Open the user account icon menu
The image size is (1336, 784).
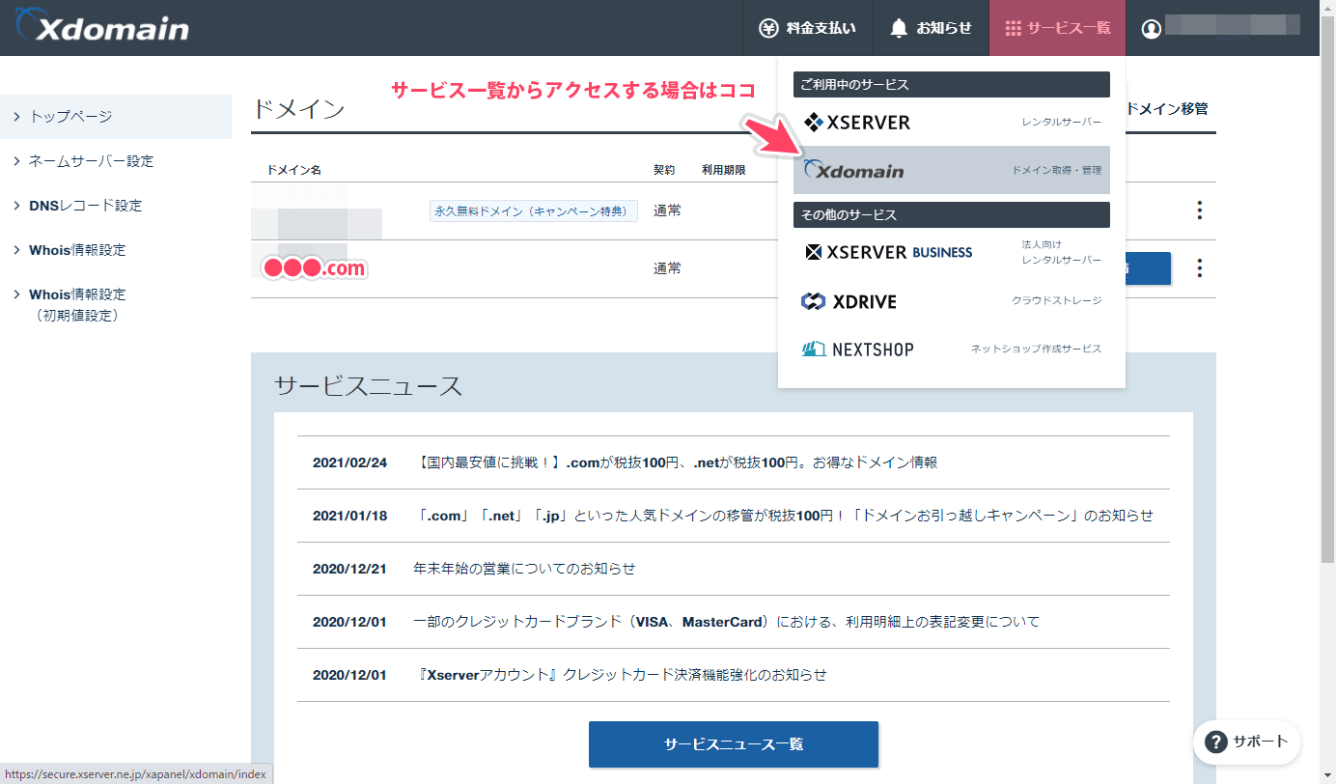click(x=1151, y=29)
